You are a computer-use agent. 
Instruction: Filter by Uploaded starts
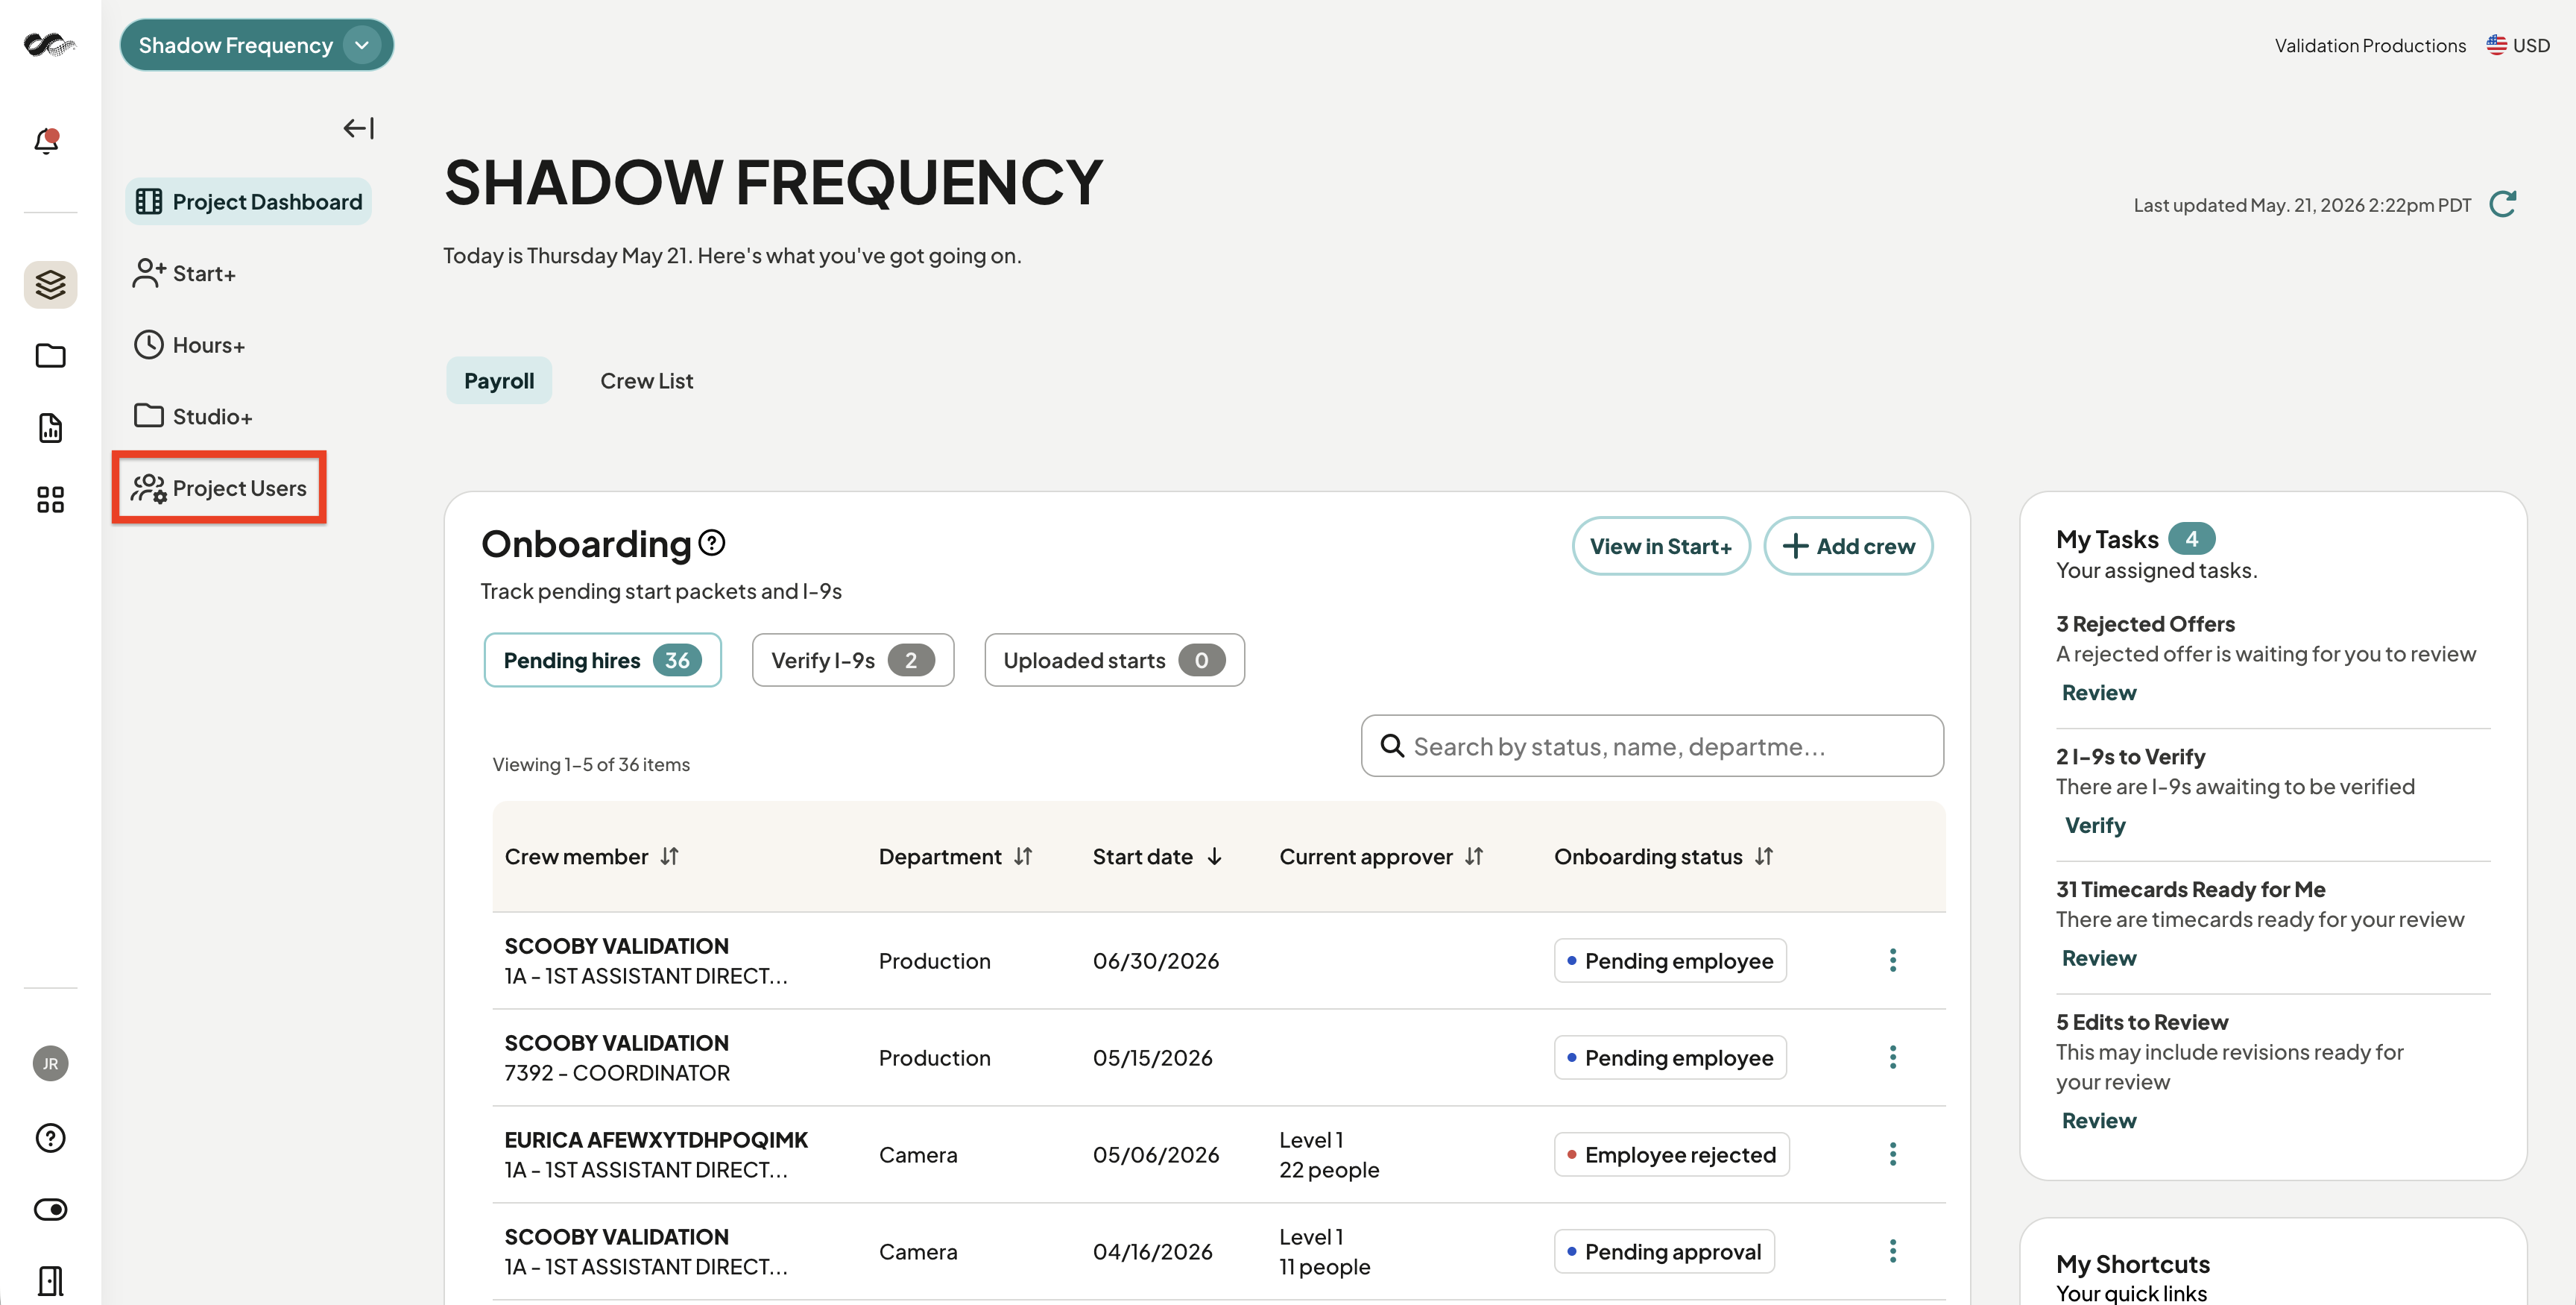1115,661
